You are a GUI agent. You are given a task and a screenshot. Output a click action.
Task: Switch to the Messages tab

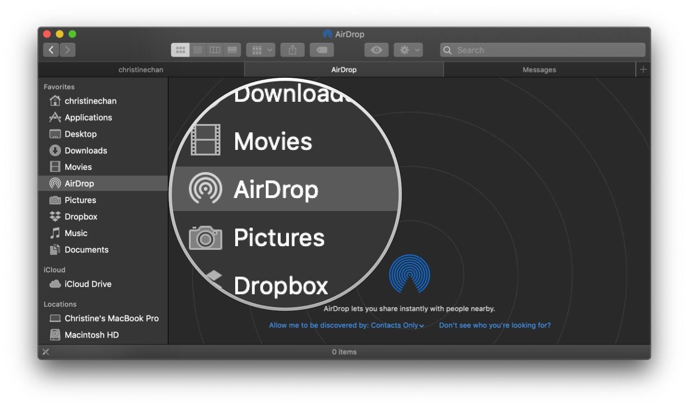[539, 69]
